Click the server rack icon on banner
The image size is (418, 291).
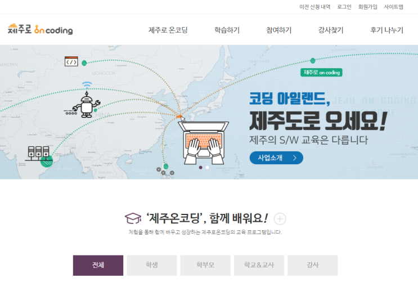point(39,154)
